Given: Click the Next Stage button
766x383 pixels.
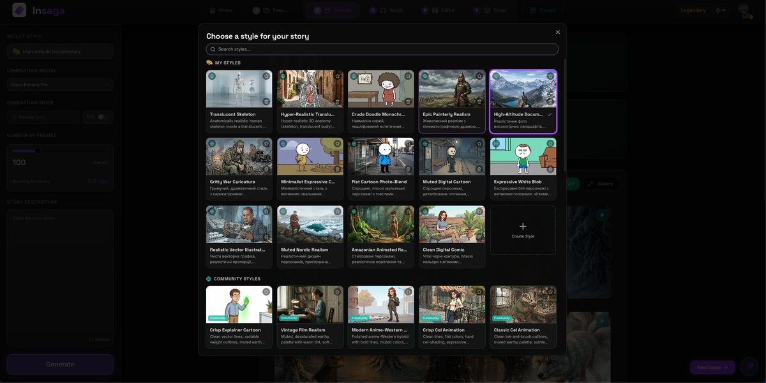Looking at the screenshot, I should point(712,368).
